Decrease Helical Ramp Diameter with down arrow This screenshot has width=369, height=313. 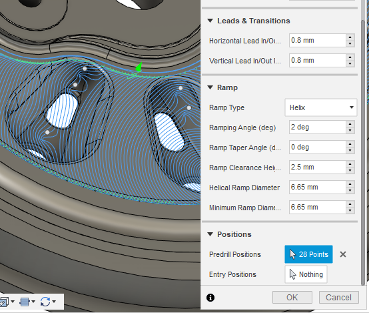coord(350,191)
